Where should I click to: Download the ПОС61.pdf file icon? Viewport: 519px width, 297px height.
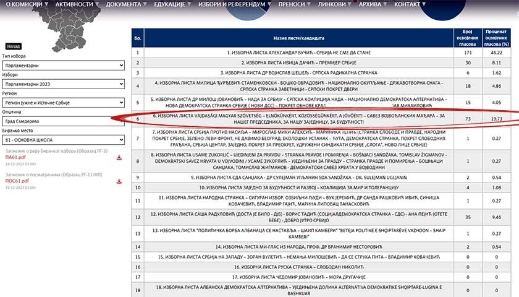119,181
